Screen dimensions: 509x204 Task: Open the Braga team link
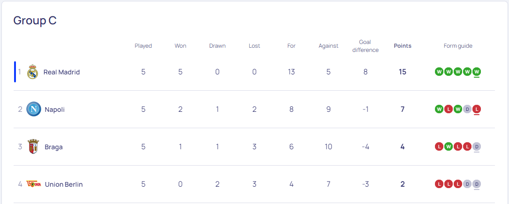[53, 147]
